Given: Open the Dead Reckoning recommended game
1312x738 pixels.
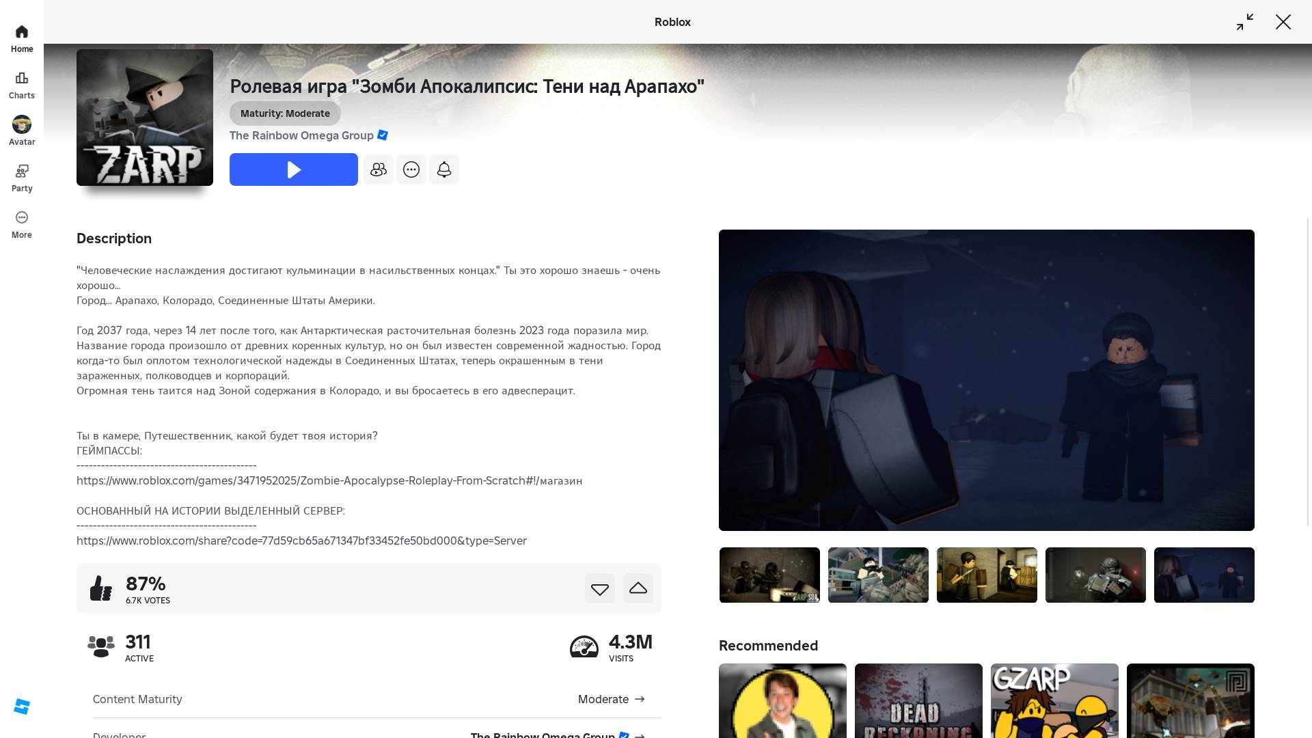Looking at the screenshot, I should point(918,700).
